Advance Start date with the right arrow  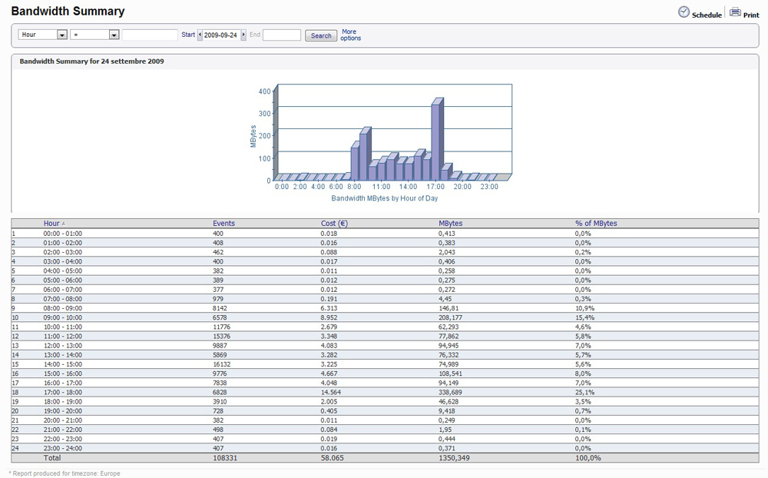[243, 35]
